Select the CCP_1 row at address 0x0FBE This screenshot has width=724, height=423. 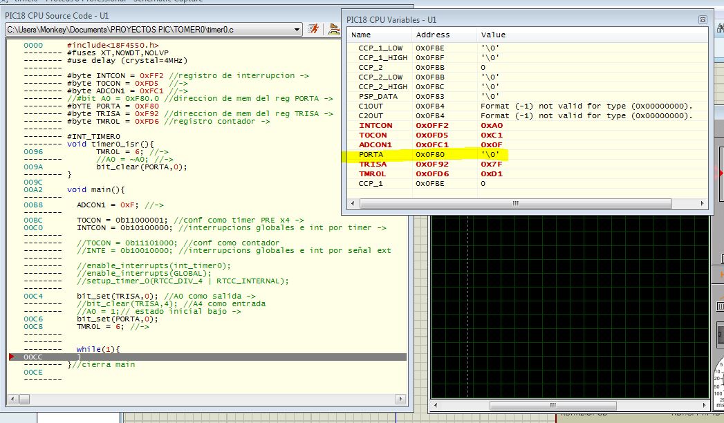[528, 184]
